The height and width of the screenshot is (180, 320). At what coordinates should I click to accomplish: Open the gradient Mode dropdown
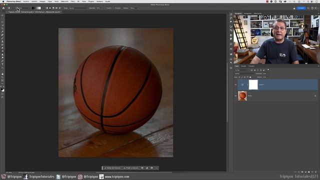coord(78,8)
